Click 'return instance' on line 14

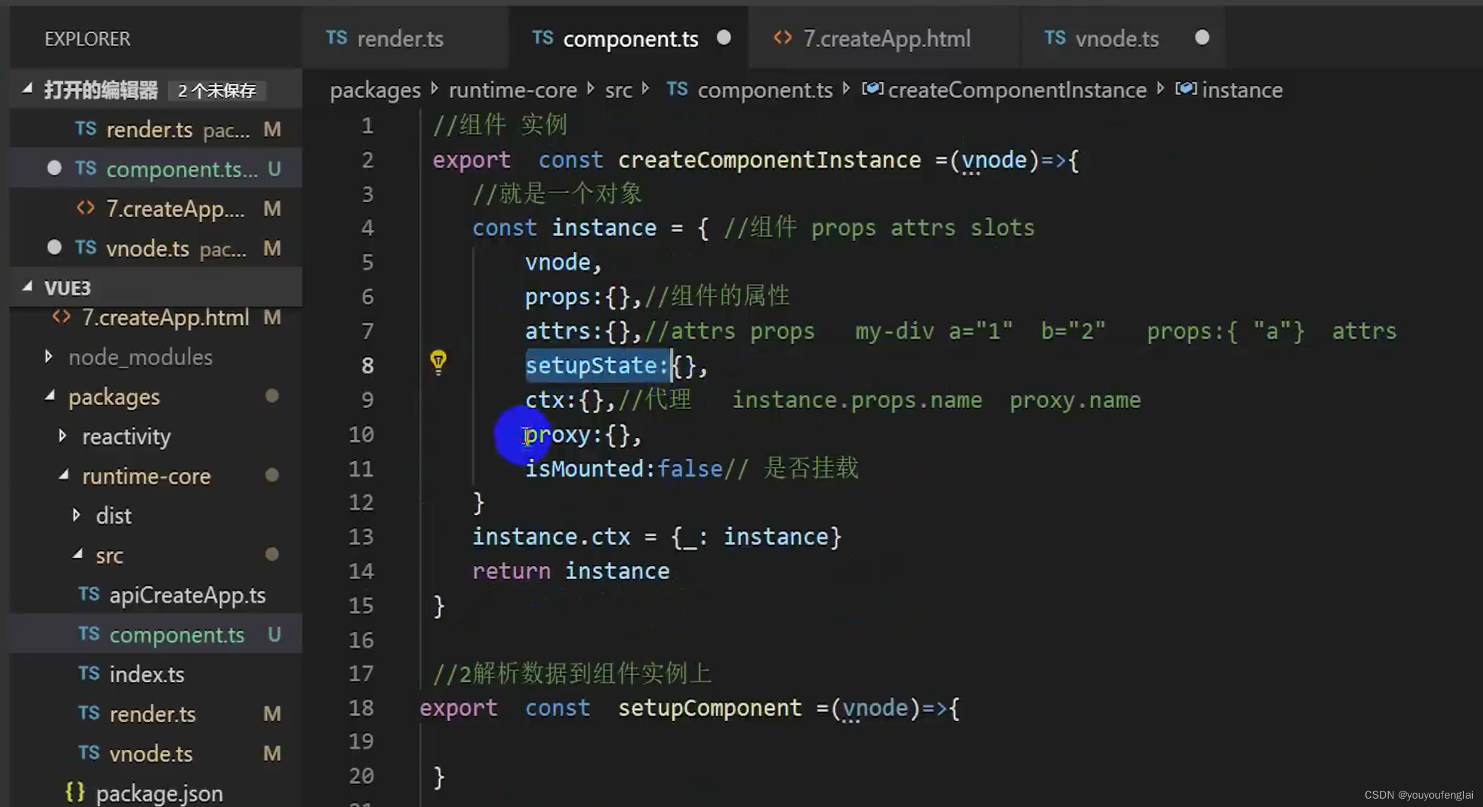571,571
